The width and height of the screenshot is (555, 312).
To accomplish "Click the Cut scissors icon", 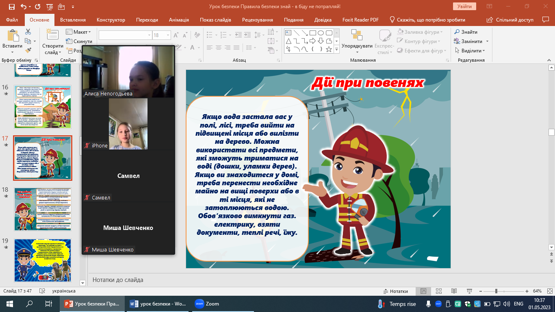I will pos(28,32).
